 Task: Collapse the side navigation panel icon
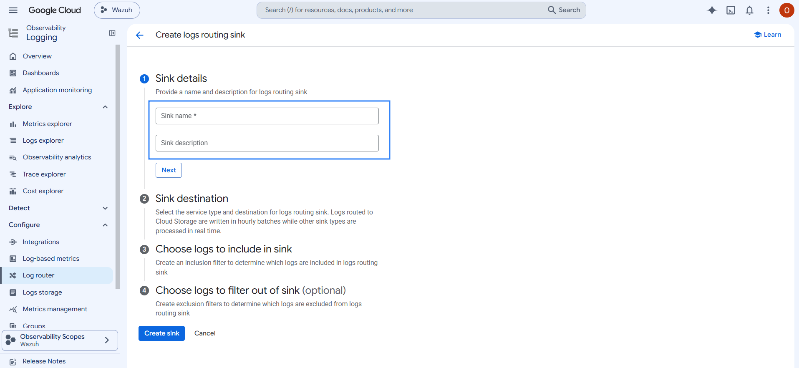tap(112, 33)
